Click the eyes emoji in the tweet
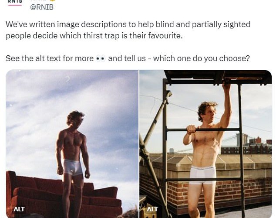 coord(101,58)
